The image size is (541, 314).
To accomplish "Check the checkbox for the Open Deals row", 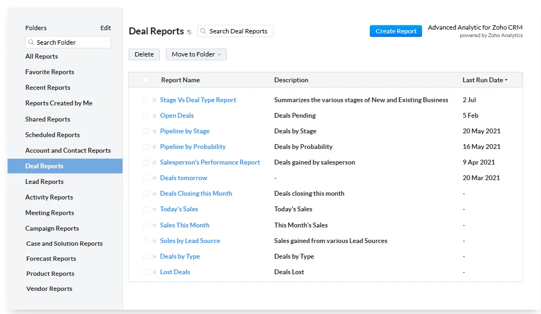I will click(x=146, y=115).
